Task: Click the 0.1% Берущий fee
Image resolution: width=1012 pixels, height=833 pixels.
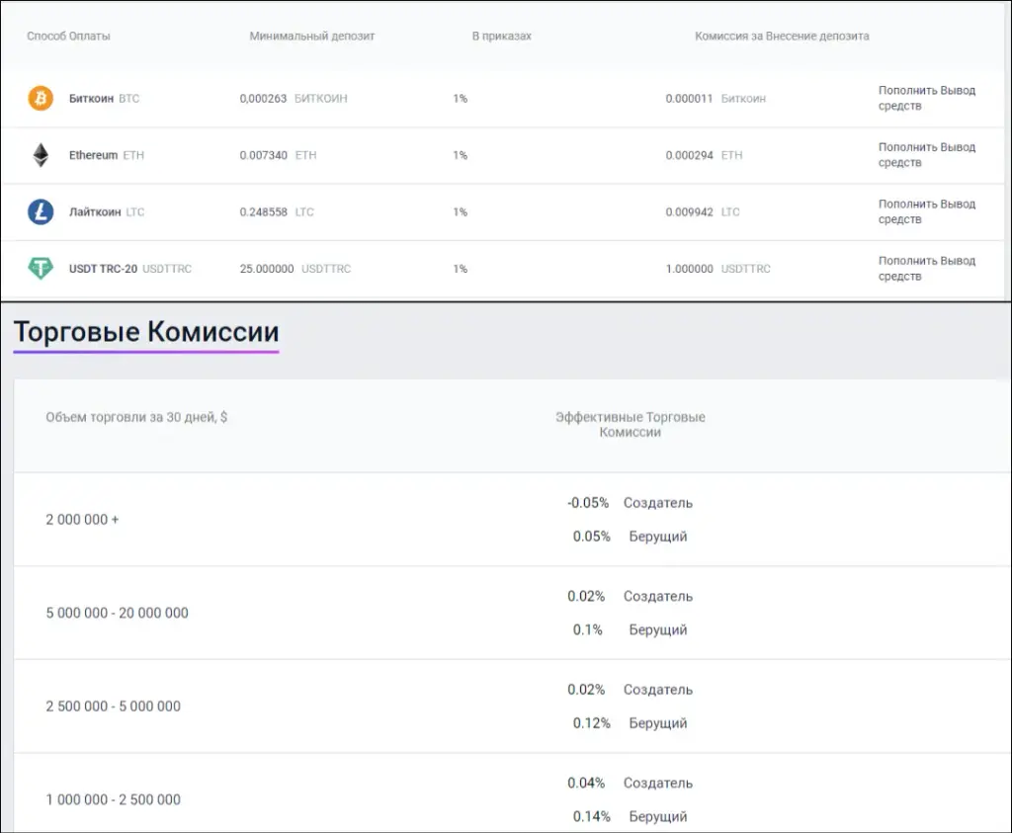Action: (x=630, y=629)
